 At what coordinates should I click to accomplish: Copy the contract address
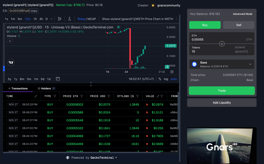point(34,11)
